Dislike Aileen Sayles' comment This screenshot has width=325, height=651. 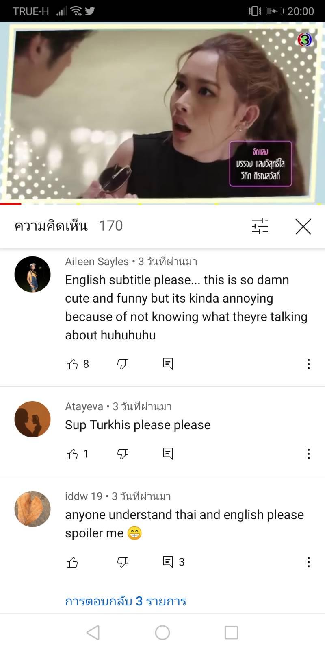(x=123, y=364)
